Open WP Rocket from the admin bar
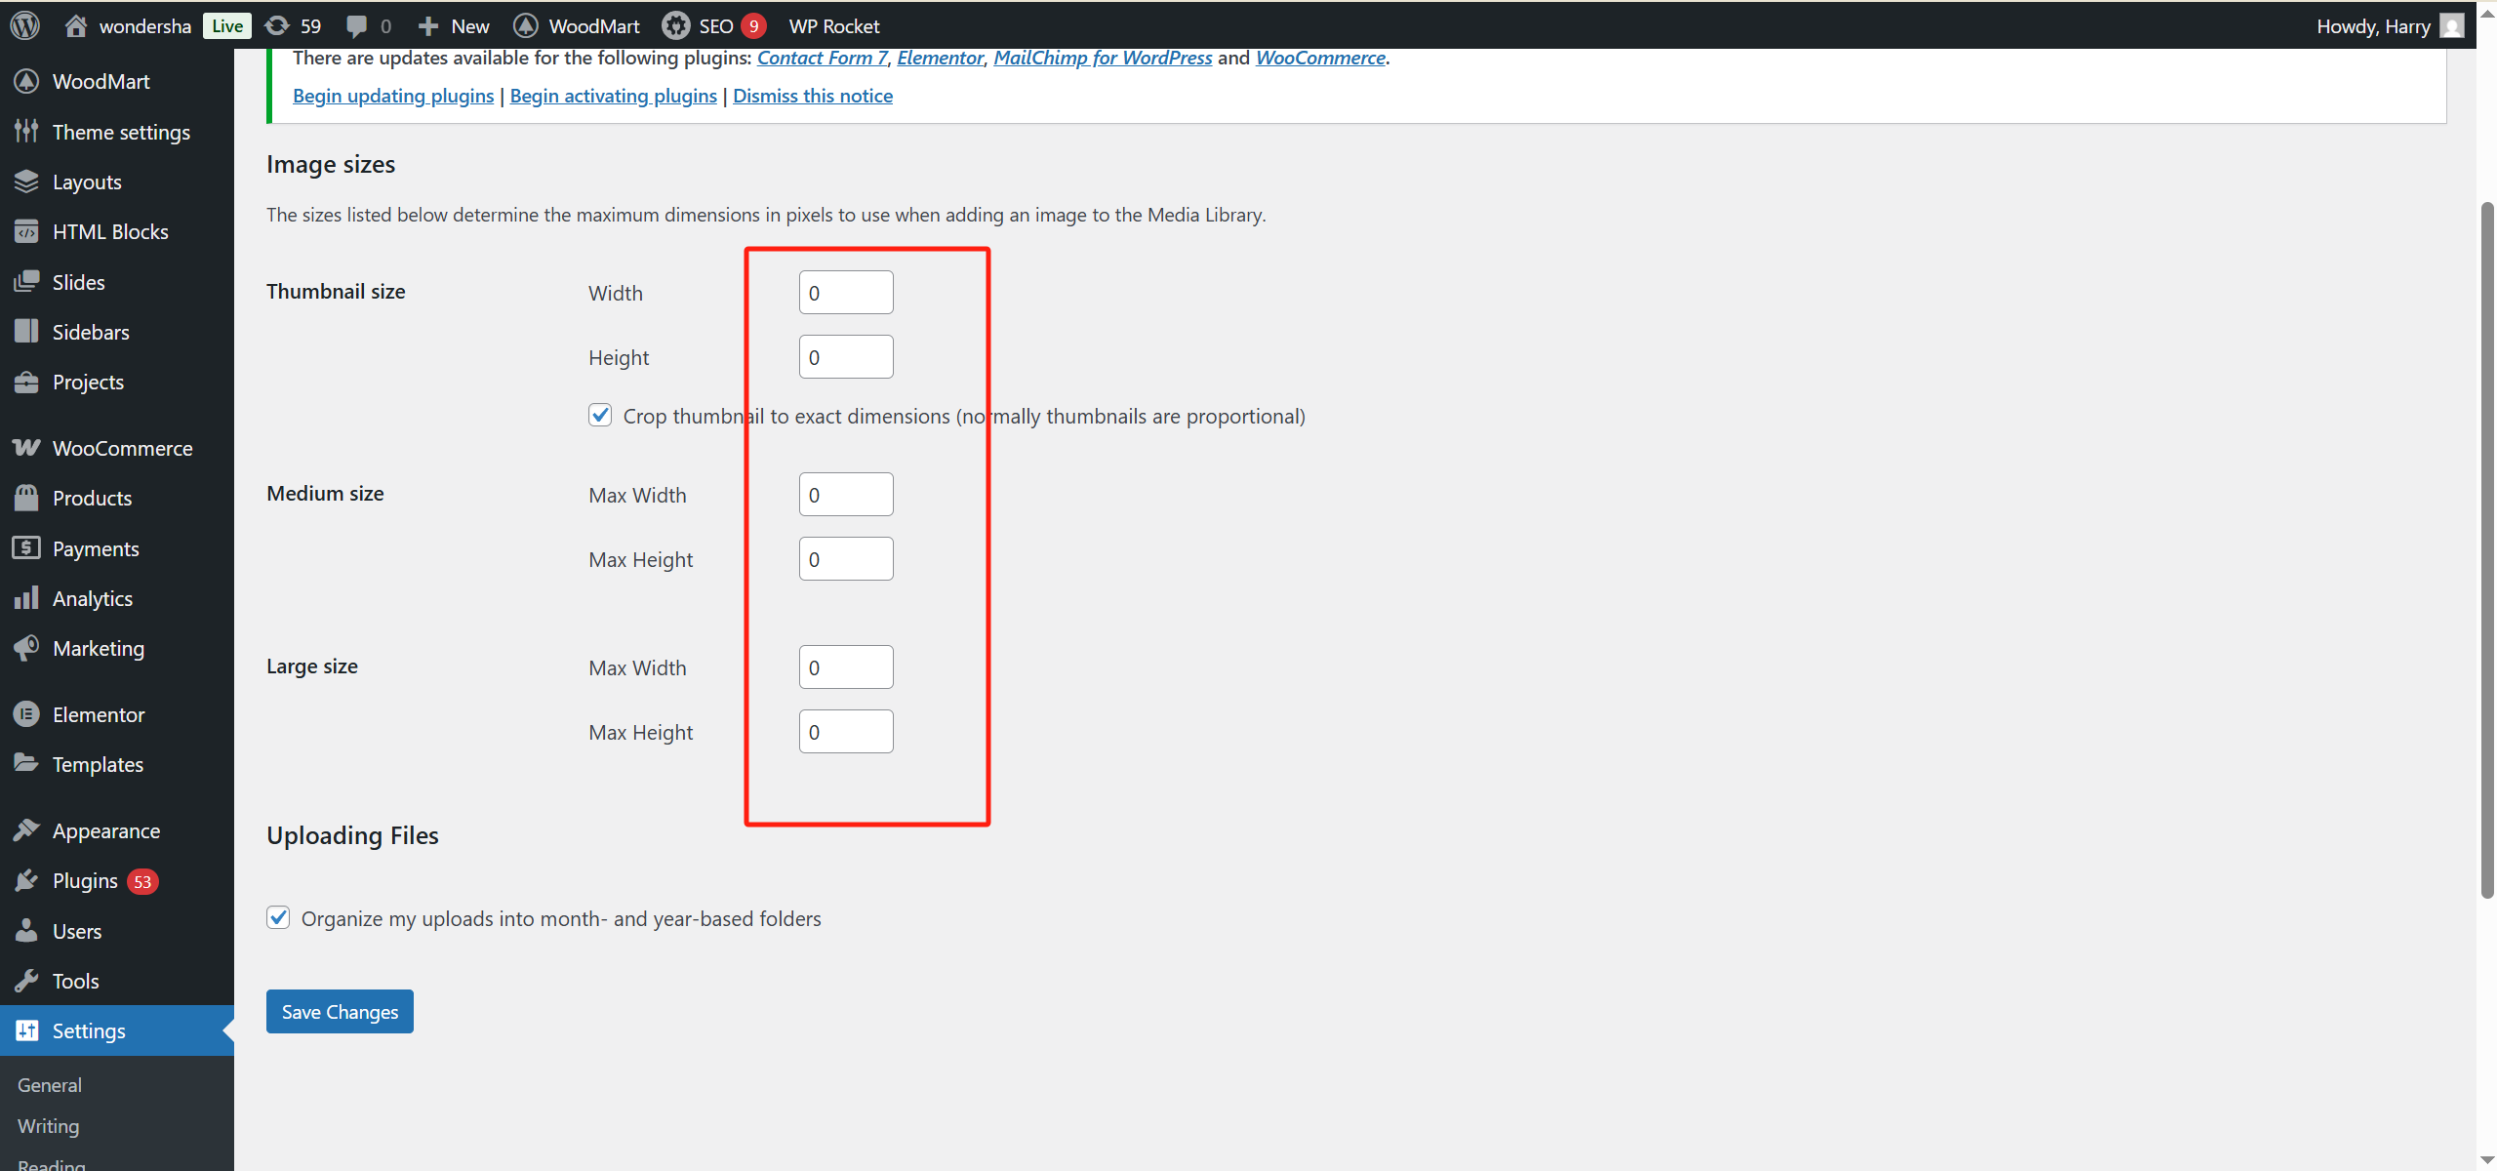Viewport: 2497px width, 1171px height. (x=833, y=25)
